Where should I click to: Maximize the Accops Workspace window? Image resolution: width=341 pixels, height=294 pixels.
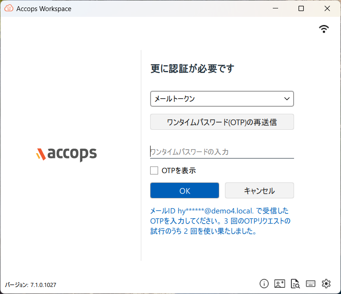click(x=301, y=8)
